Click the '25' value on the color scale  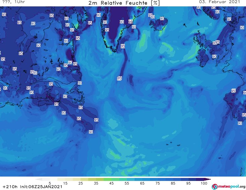[x=81, y=183]
